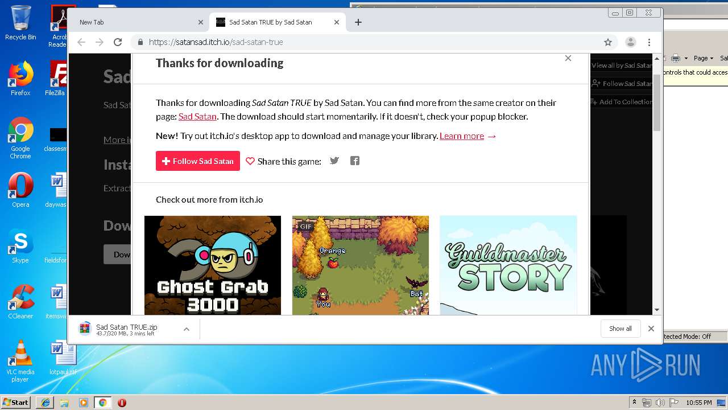This screenshot has width=728, height=410.
Task: Open lotpaul.rtf desktop file
Action: [63, 358]
